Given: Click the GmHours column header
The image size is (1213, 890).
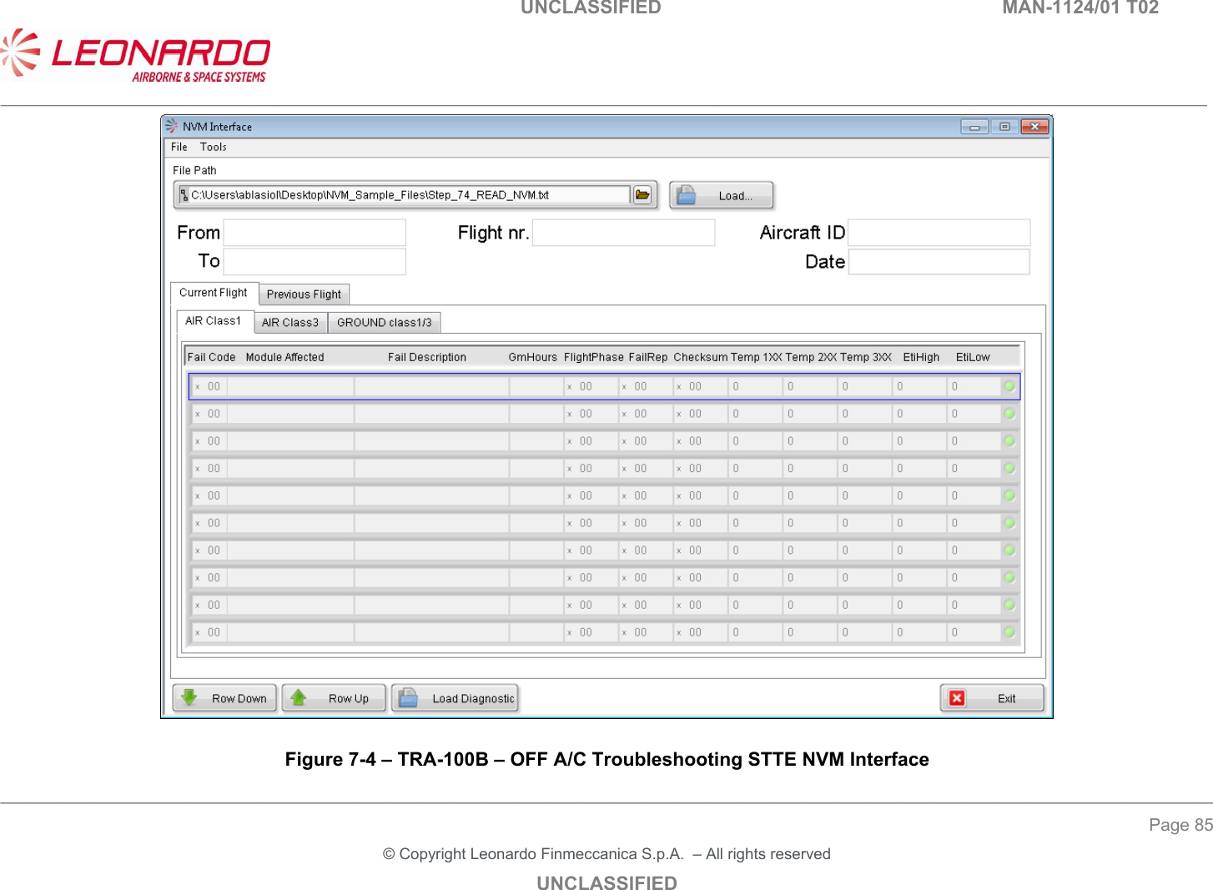Looking at the screenshot, I should tap(533, 357).
